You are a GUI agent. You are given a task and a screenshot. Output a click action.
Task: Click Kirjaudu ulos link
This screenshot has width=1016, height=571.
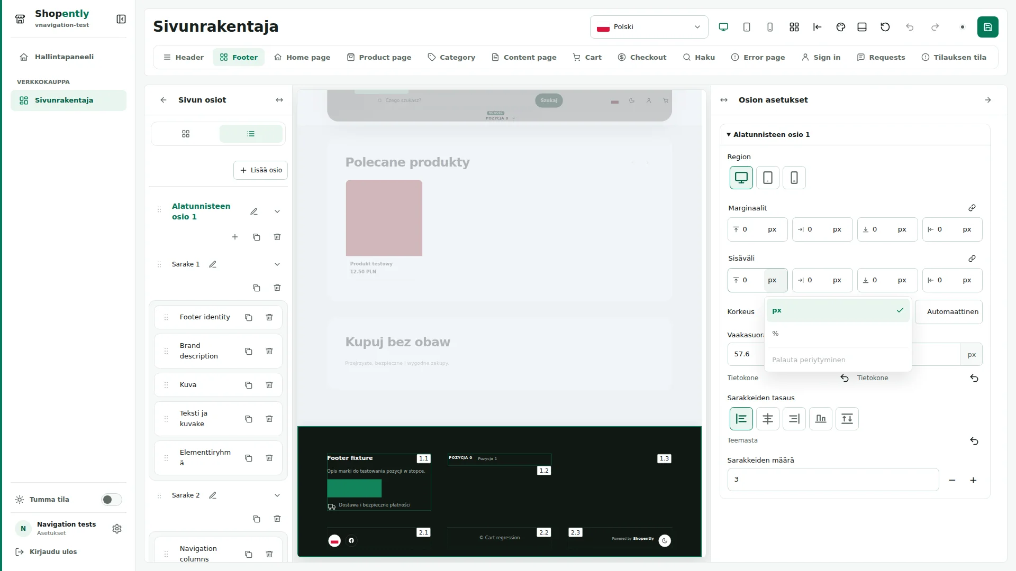tap(47, 552)
